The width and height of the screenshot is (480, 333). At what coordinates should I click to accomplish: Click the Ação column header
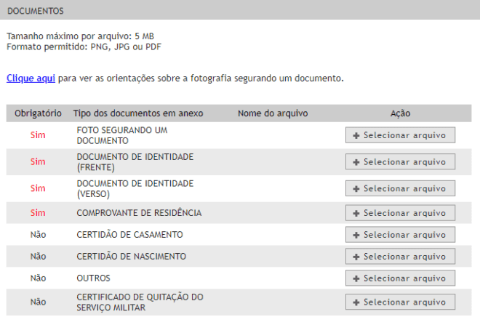point(400,113)
